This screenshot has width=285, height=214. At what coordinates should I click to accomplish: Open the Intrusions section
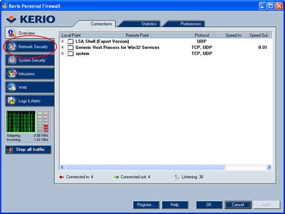coord(30,74)
